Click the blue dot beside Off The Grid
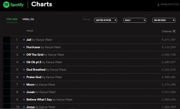The height and width of the screenshot is (109, 180). (x=24, y=54)
